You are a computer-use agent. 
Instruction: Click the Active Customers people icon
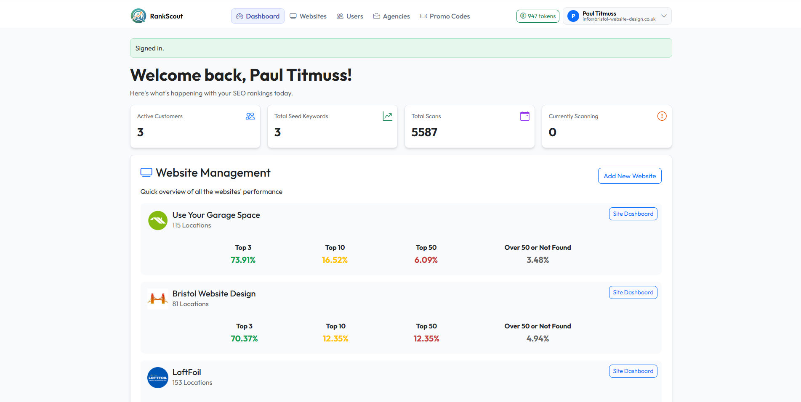tap(250, 116)
